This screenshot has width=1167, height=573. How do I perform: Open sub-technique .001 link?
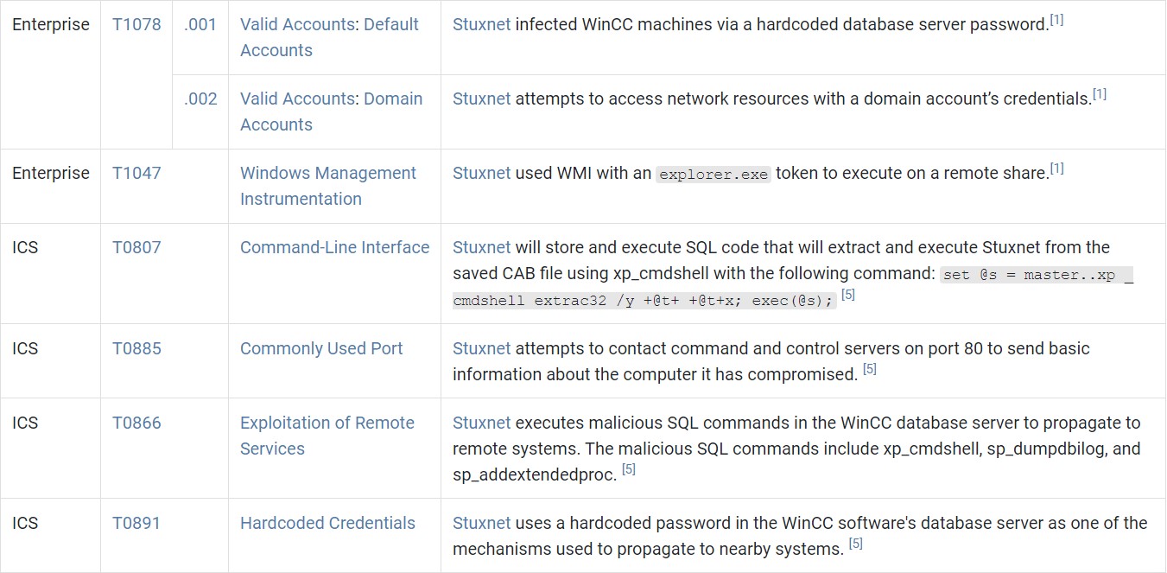coord(200,24)
